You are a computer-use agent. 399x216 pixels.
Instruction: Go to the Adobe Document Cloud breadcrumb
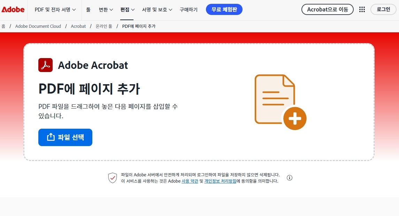38,26
